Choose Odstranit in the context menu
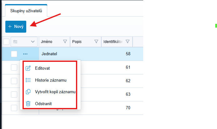 pyautogui.click(x=43, y=103)
